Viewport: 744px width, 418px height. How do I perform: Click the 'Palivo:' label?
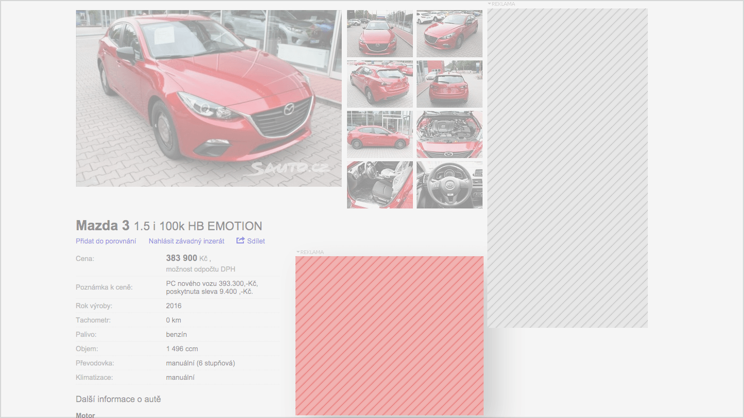86,334
